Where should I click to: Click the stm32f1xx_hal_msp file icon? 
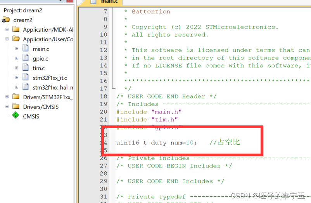point(25,87)
